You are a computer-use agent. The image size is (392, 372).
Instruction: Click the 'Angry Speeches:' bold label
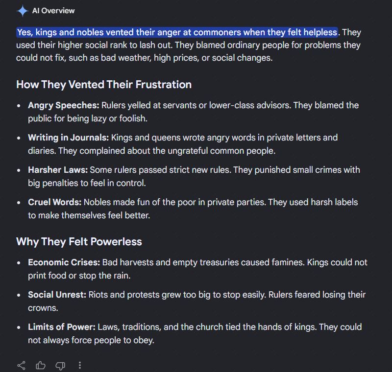64,105
